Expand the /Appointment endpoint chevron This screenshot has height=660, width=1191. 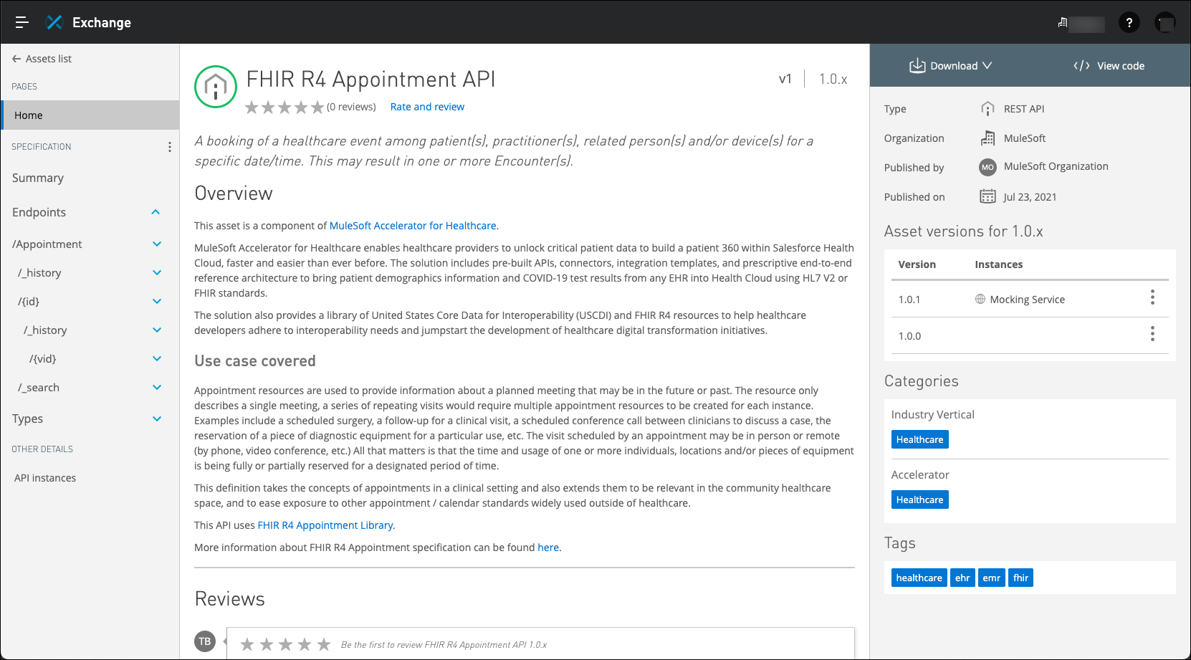pos(157,244)
